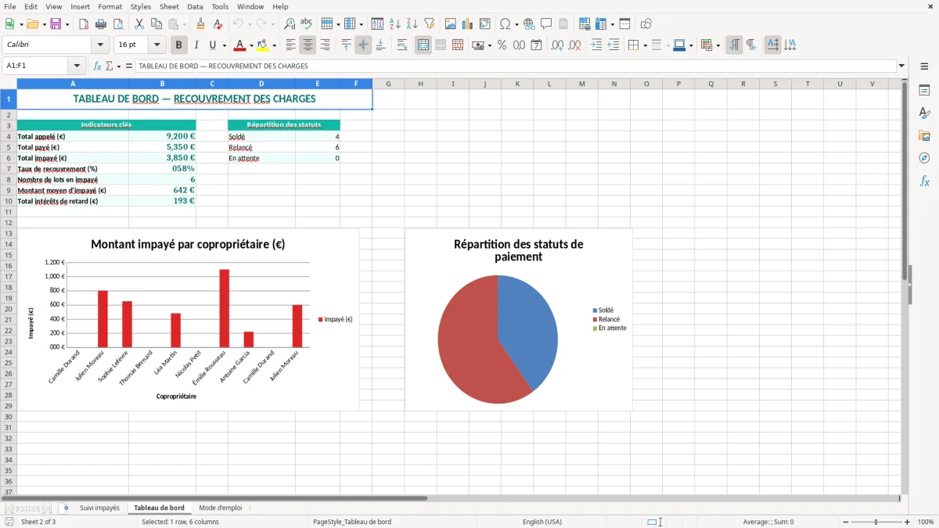Switch to Suivi impayés sheet tab

click(x=99, y=508)
